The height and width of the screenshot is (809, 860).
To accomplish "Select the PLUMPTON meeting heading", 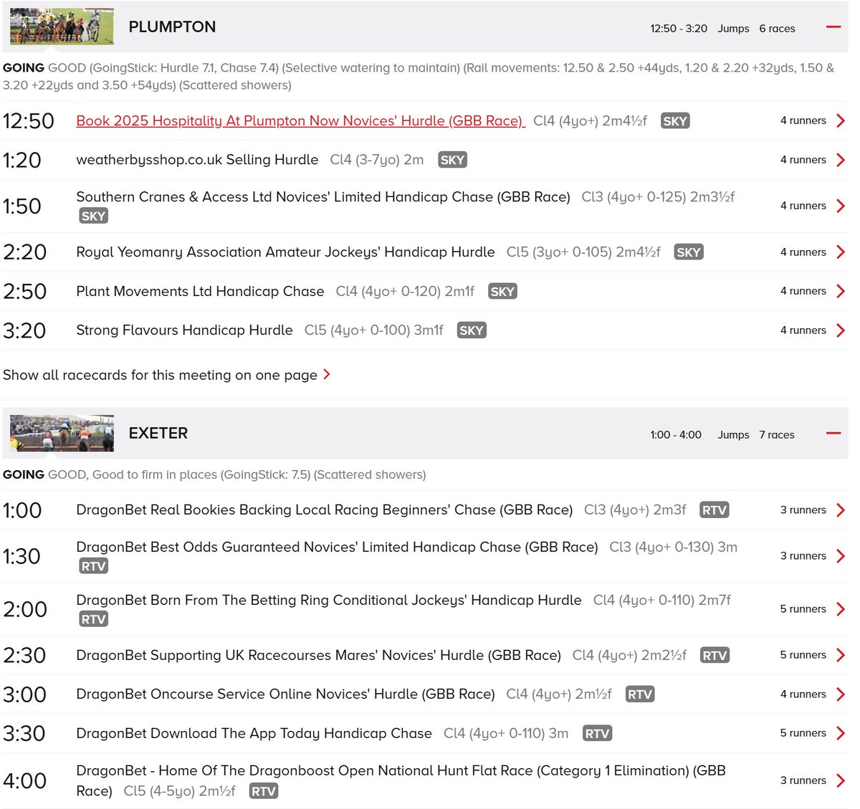I will (172, 27).
